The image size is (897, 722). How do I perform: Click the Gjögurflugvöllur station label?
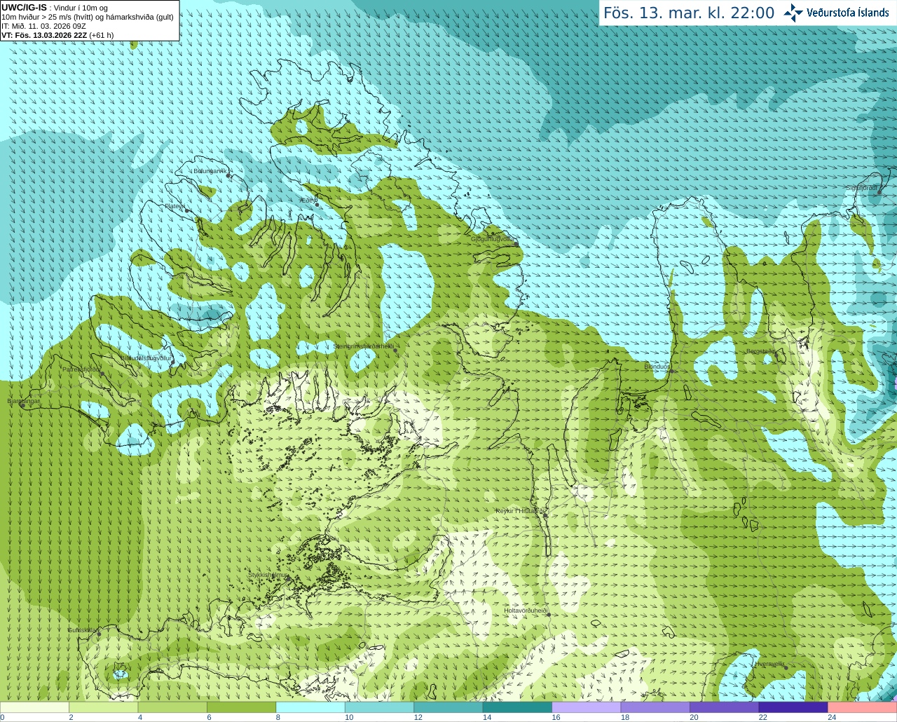493,239
